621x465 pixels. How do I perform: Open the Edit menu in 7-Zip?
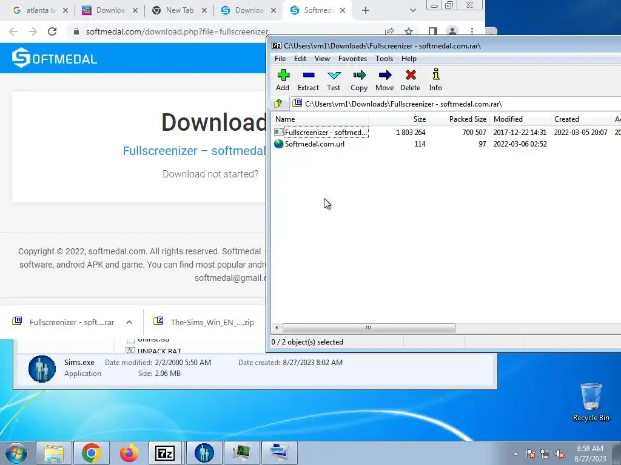300,59
